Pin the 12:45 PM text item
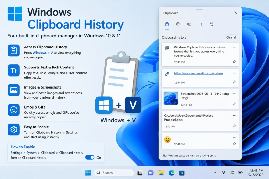Viewport: 269px width, 179px height. 234,62
